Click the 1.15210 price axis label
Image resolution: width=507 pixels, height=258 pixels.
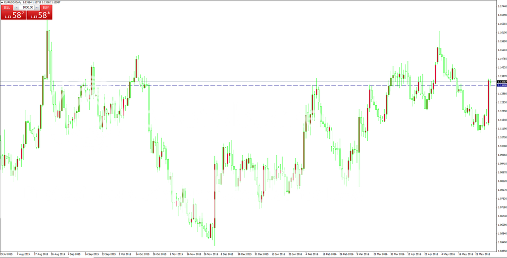[502, 50]
